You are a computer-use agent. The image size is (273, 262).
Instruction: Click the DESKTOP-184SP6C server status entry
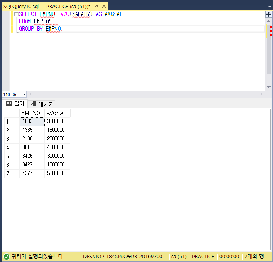[x=124, y=257]
